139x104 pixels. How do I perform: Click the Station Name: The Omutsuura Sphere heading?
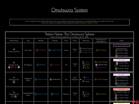pyautogui.click(x=69, y=34)
